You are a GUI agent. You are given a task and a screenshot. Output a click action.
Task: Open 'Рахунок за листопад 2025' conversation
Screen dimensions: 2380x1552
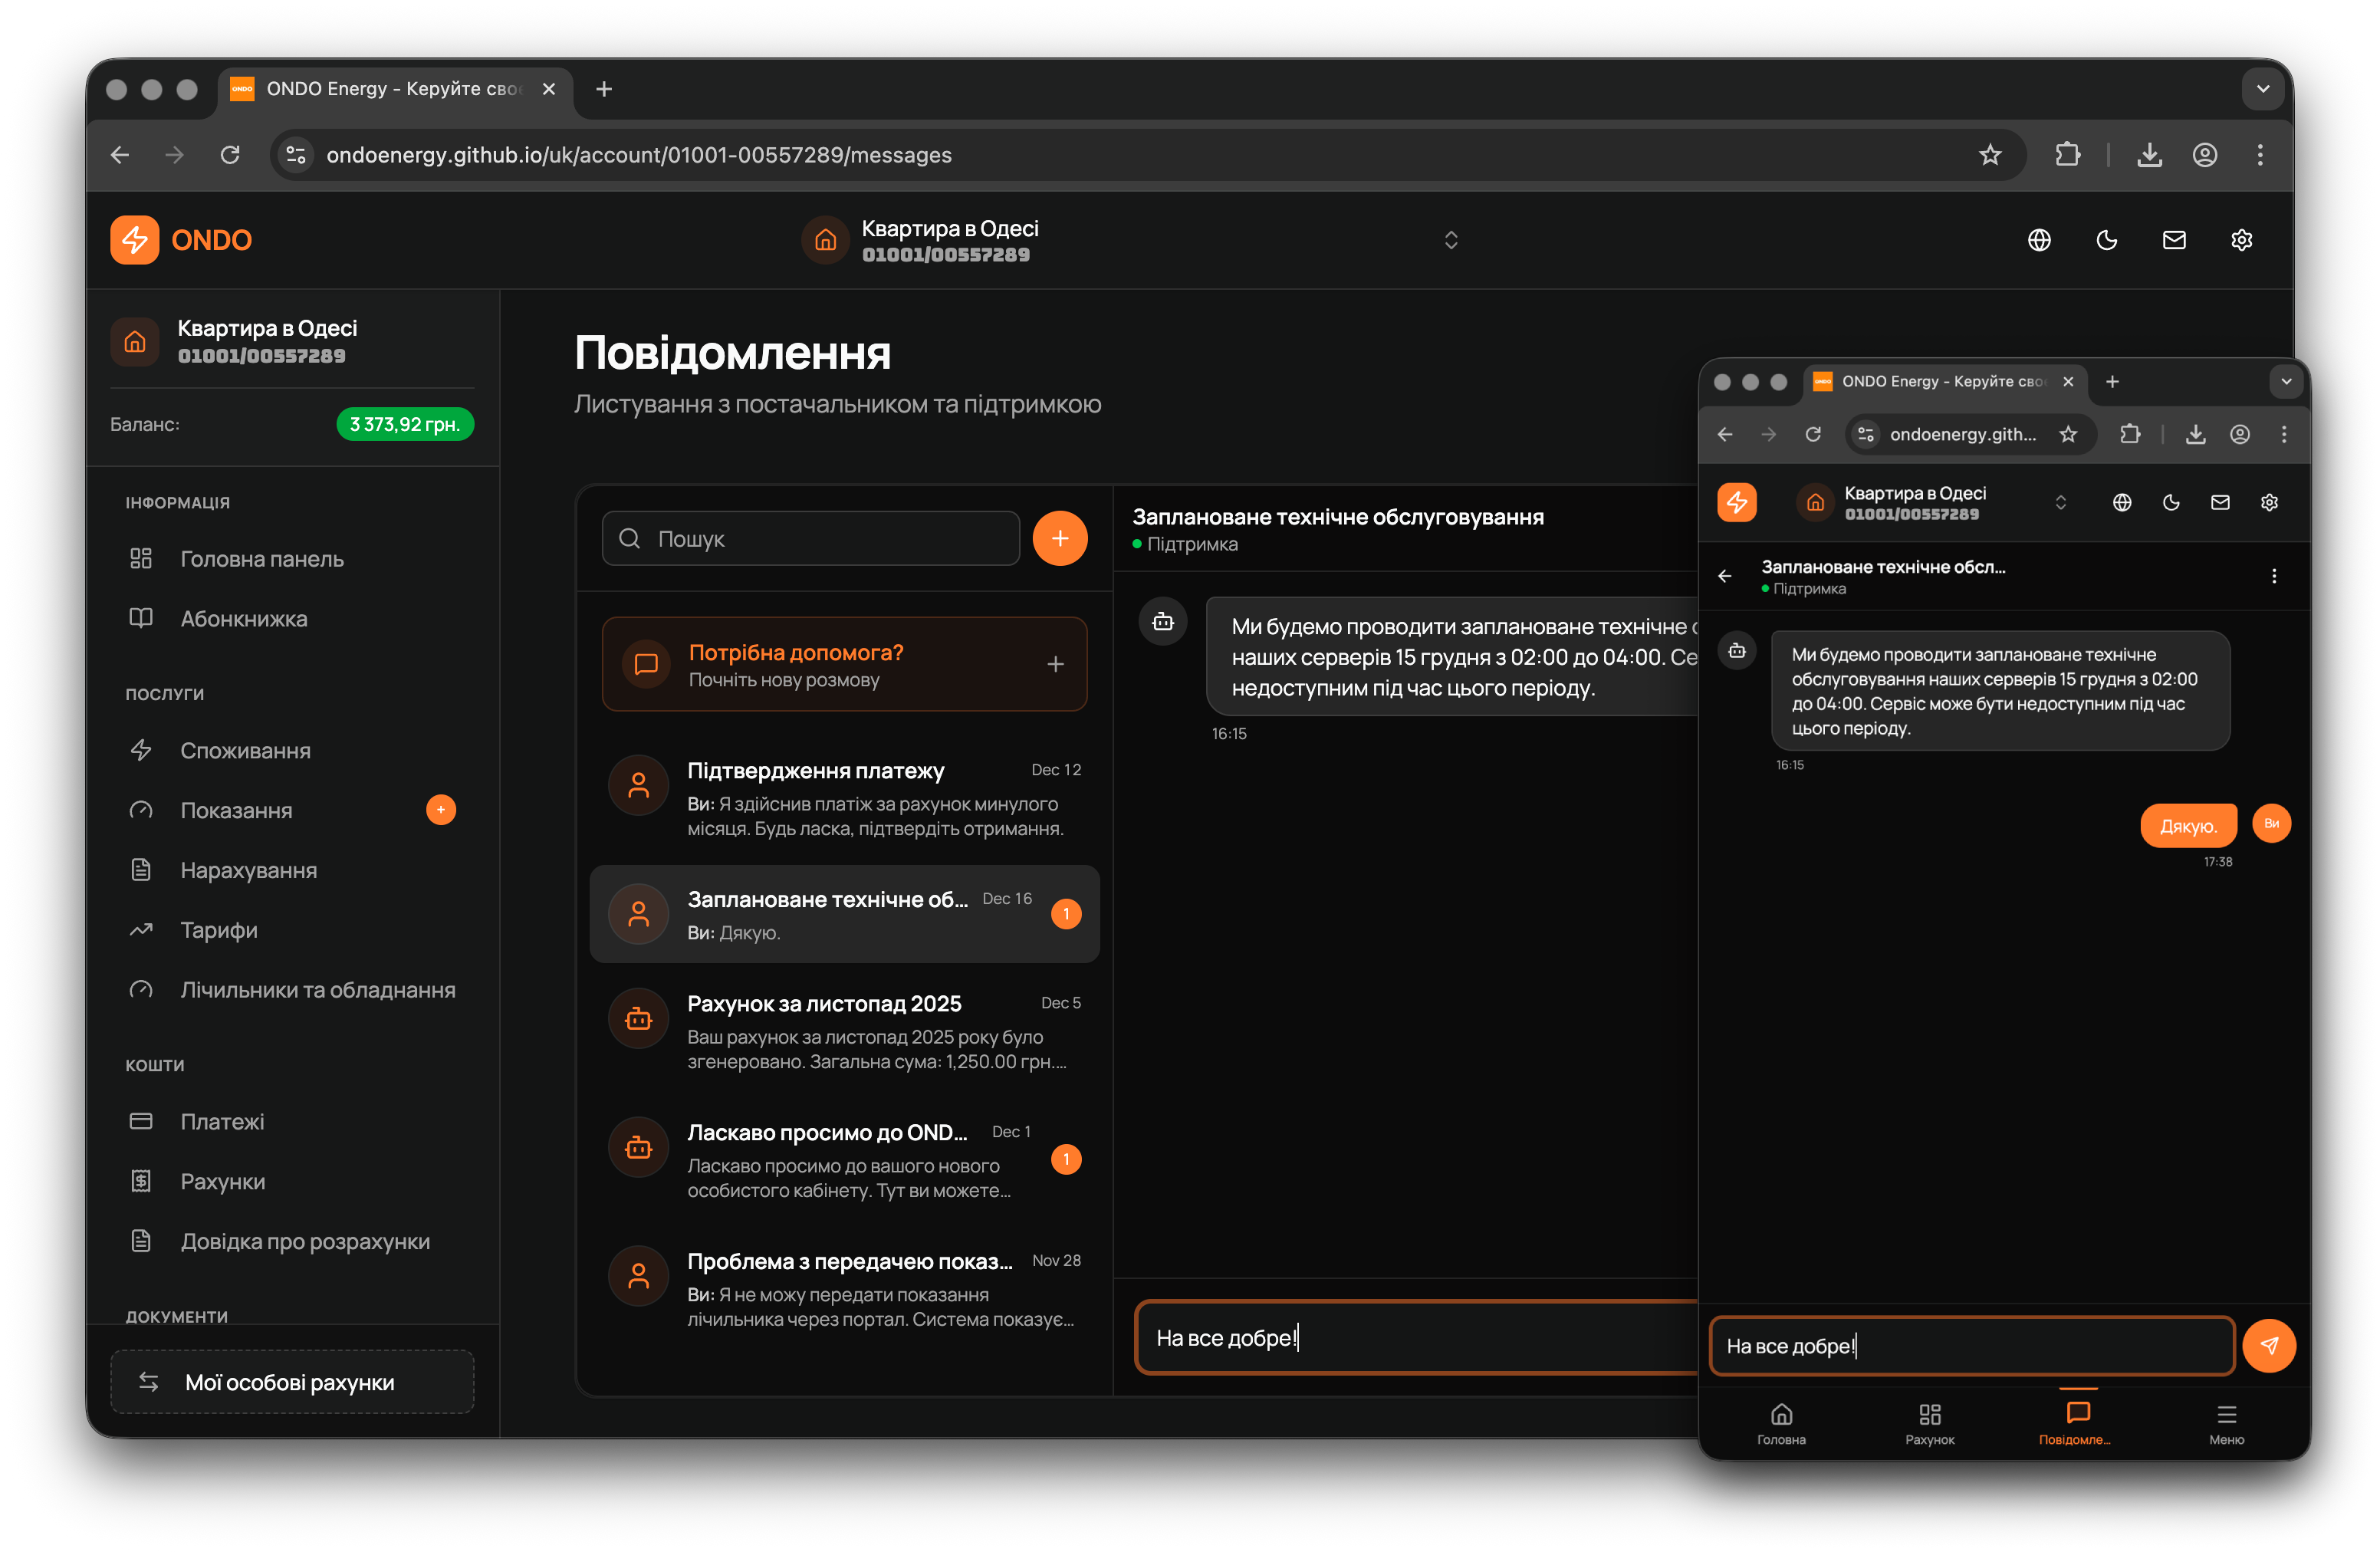(844, 1031)
